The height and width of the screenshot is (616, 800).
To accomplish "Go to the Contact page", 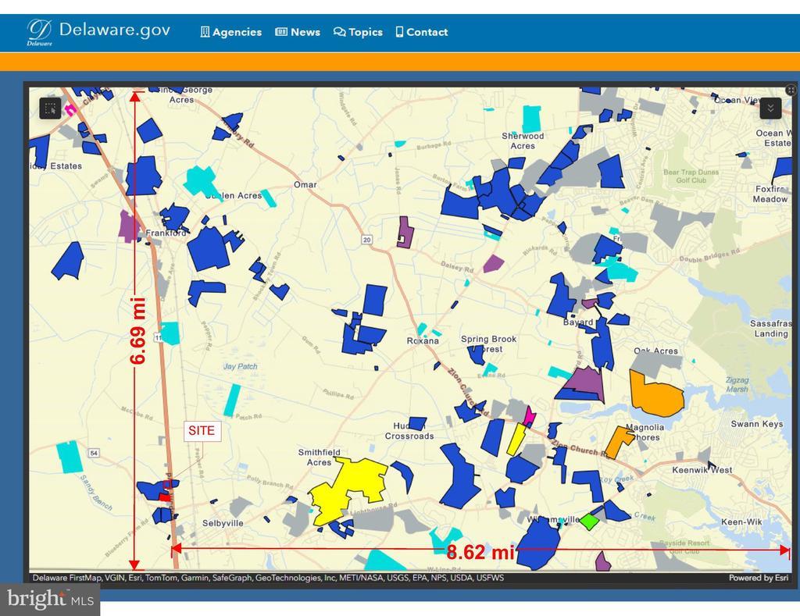I will 422,32.
